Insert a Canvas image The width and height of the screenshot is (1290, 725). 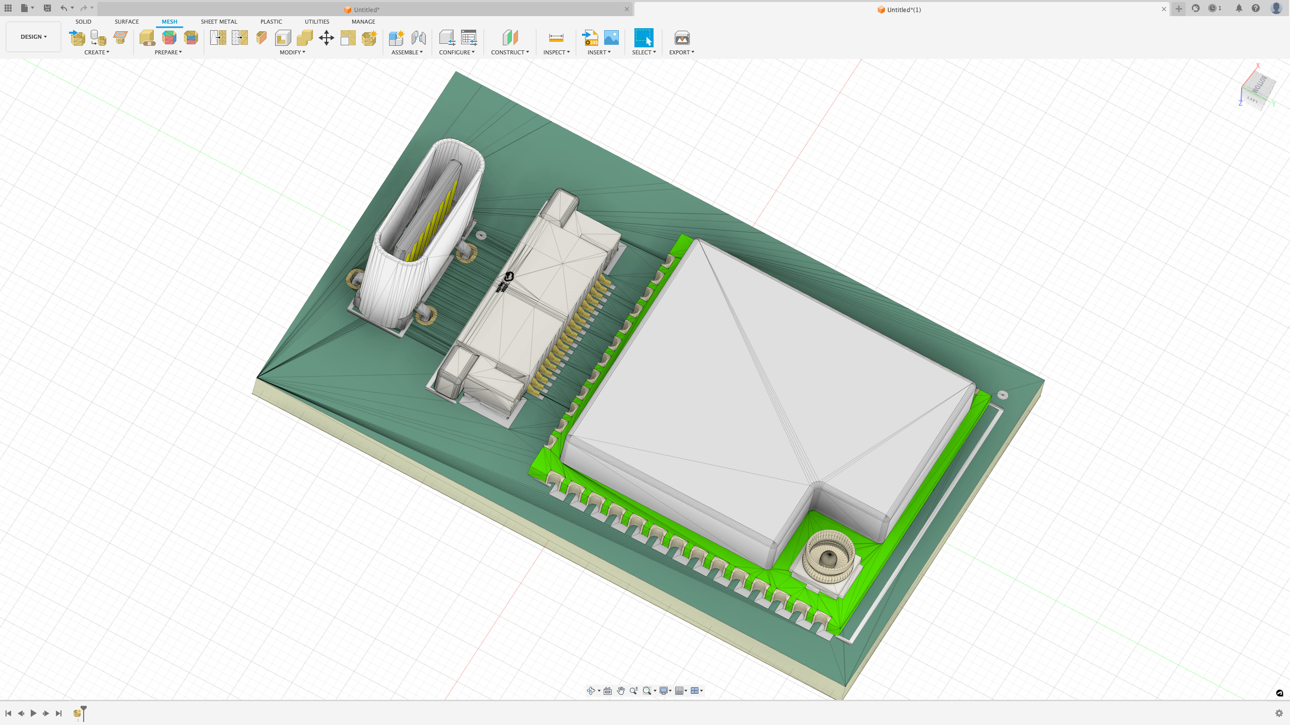[612, 38]
